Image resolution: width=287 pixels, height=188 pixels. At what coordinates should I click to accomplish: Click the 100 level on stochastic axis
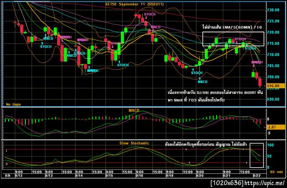tap(271, 145)
